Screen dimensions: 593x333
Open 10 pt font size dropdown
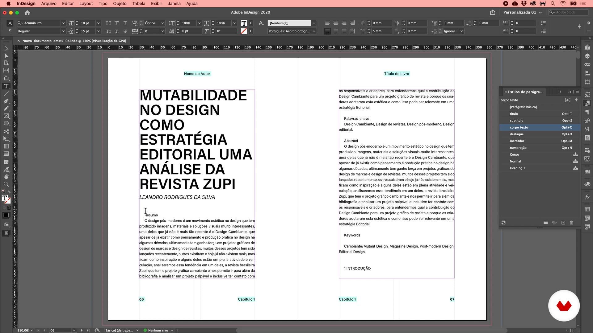click(98, 23)
